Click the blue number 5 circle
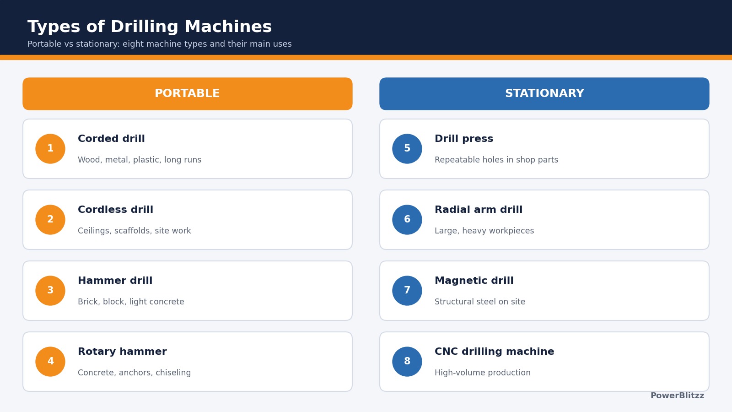This screenshot has width=732, height=412. coord(407,149)
